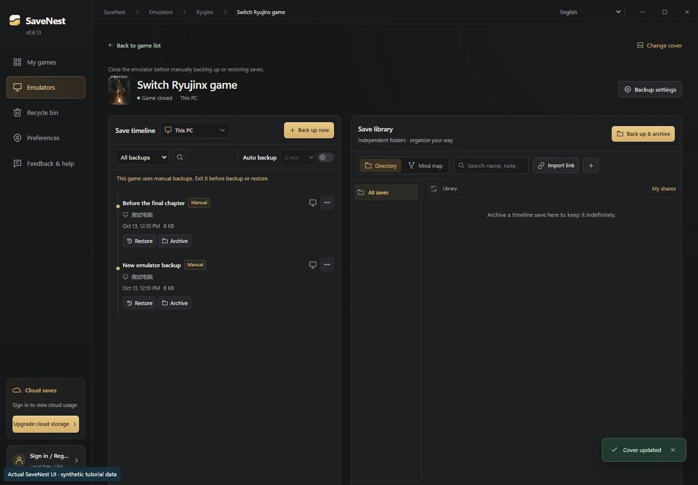Click Ryujinx in the breadcrumb
The width and height of the screenshot is (698, 485).
click(x=205, y=12)
